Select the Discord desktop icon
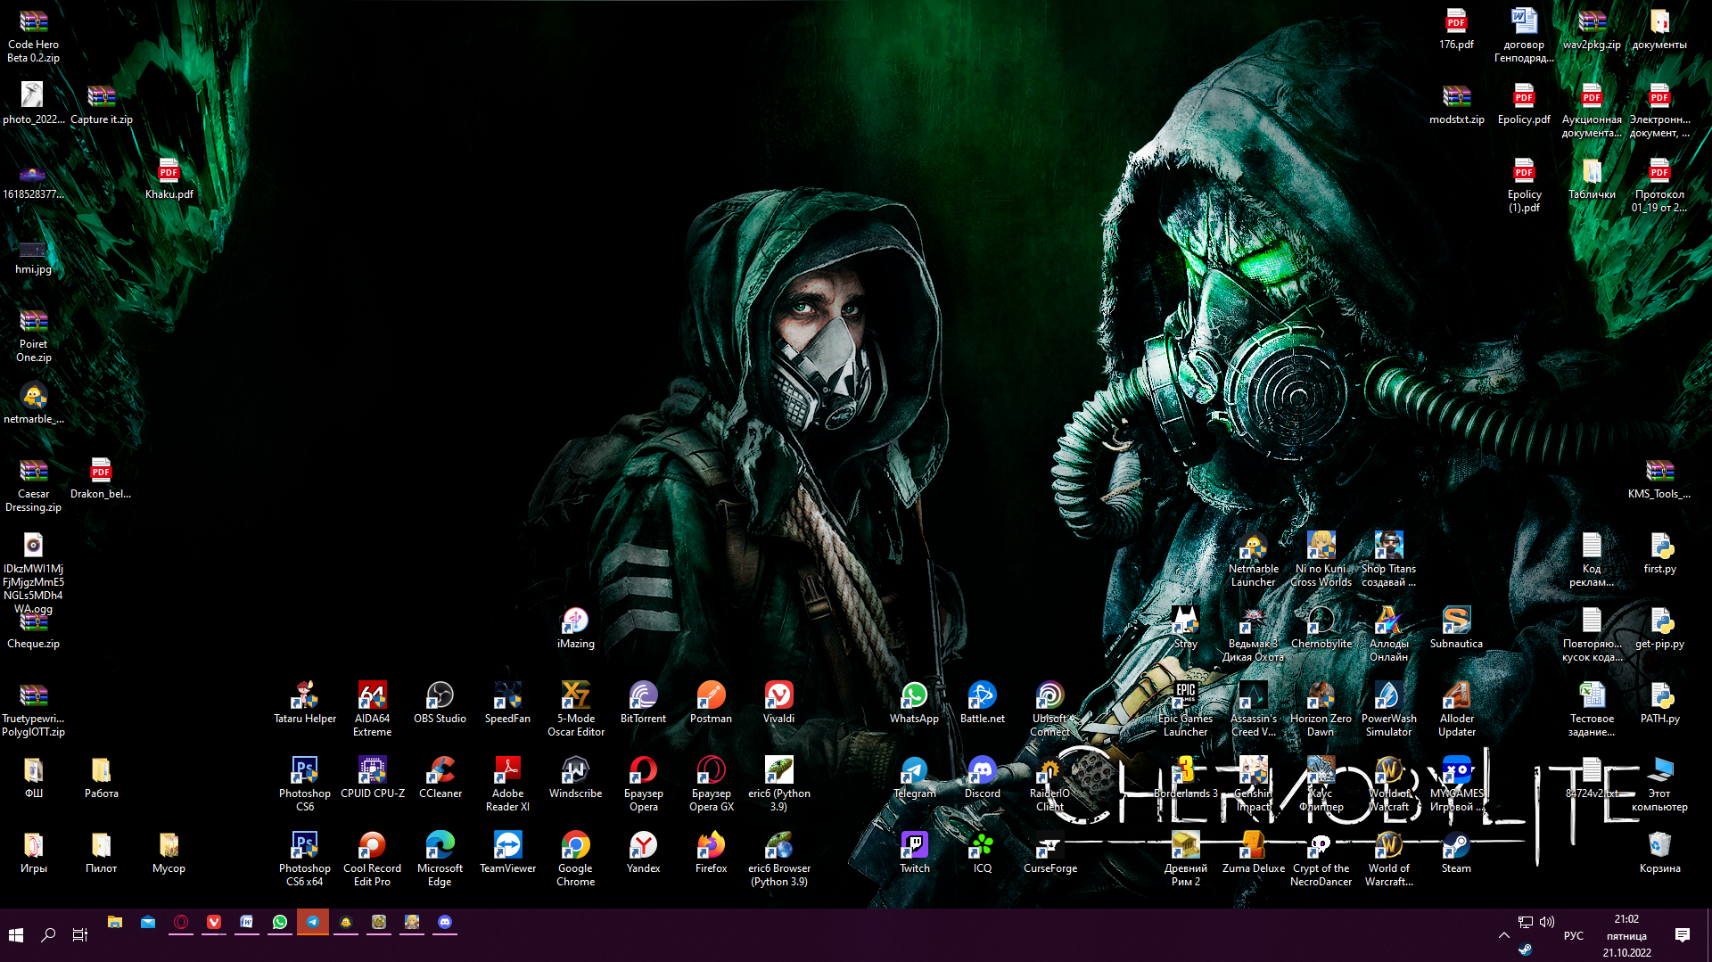Image resolution: width=1712 pixels, height=962 pixels. [x=982, y=777]
